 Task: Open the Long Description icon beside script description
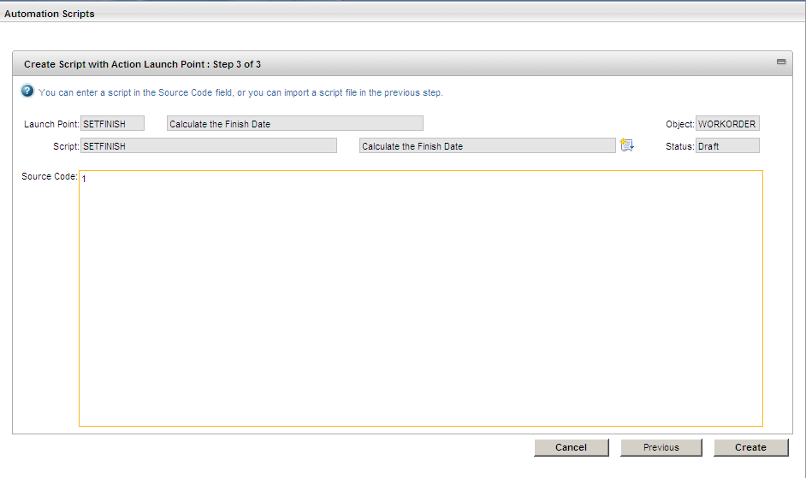[x=627, y=145]
